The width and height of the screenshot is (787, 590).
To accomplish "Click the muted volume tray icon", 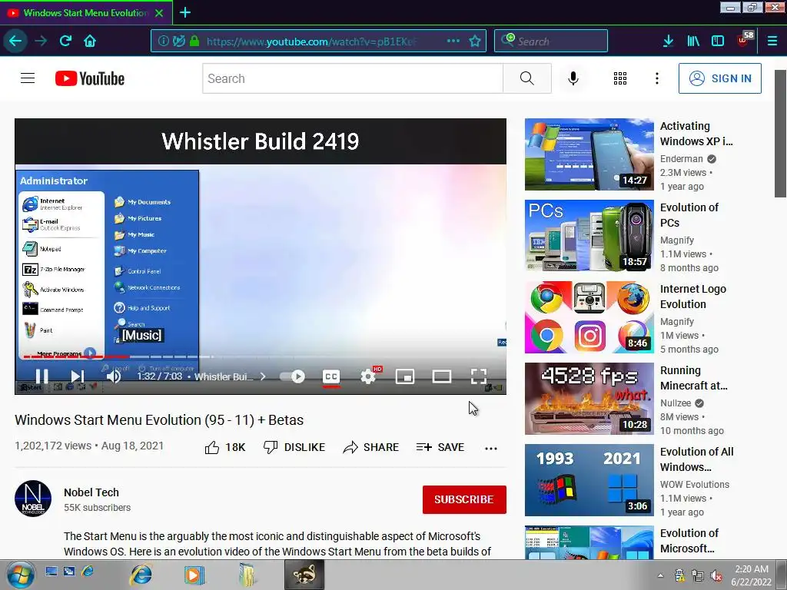I will (x=716, y=575).
